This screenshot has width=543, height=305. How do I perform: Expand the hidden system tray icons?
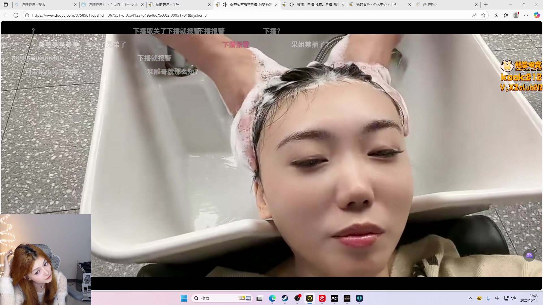pos(470,298)
